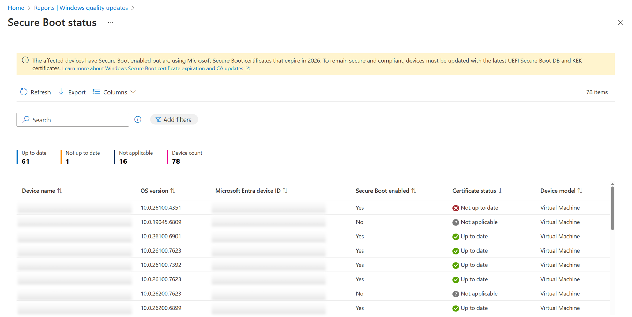632x317 pixels.
Task: Click the info icon next to Search
Action: click(138, 119)
